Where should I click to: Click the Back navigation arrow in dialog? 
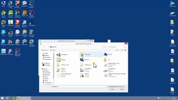pos(42,47)
